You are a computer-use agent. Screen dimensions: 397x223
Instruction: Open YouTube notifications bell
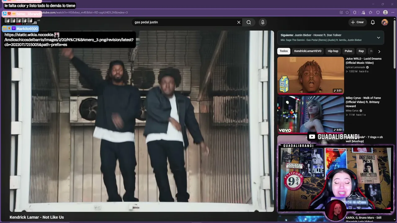[373, 22]
